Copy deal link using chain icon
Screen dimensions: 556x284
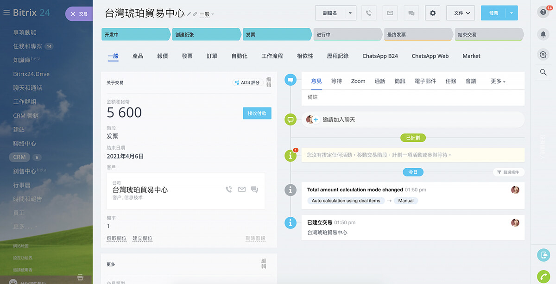click(x=195, y=14)
